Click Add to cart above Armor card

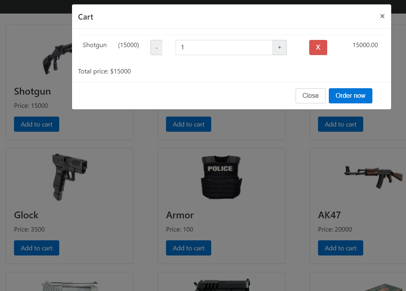pos(188,124)
